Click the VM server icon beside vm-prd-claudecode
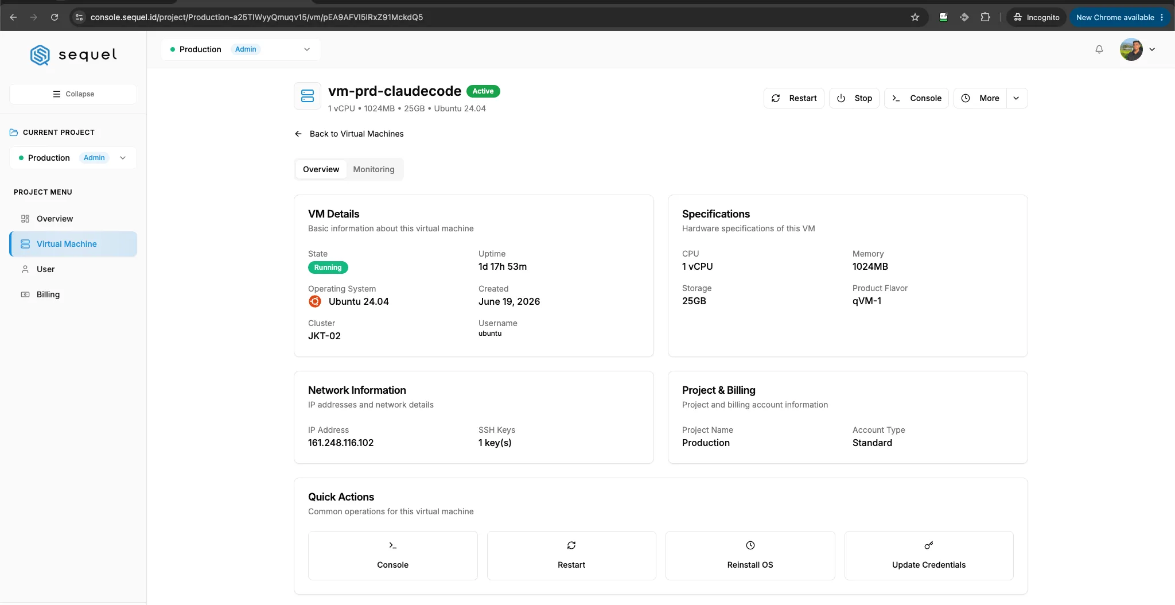 pyautogui.click(x=308, y=96)
